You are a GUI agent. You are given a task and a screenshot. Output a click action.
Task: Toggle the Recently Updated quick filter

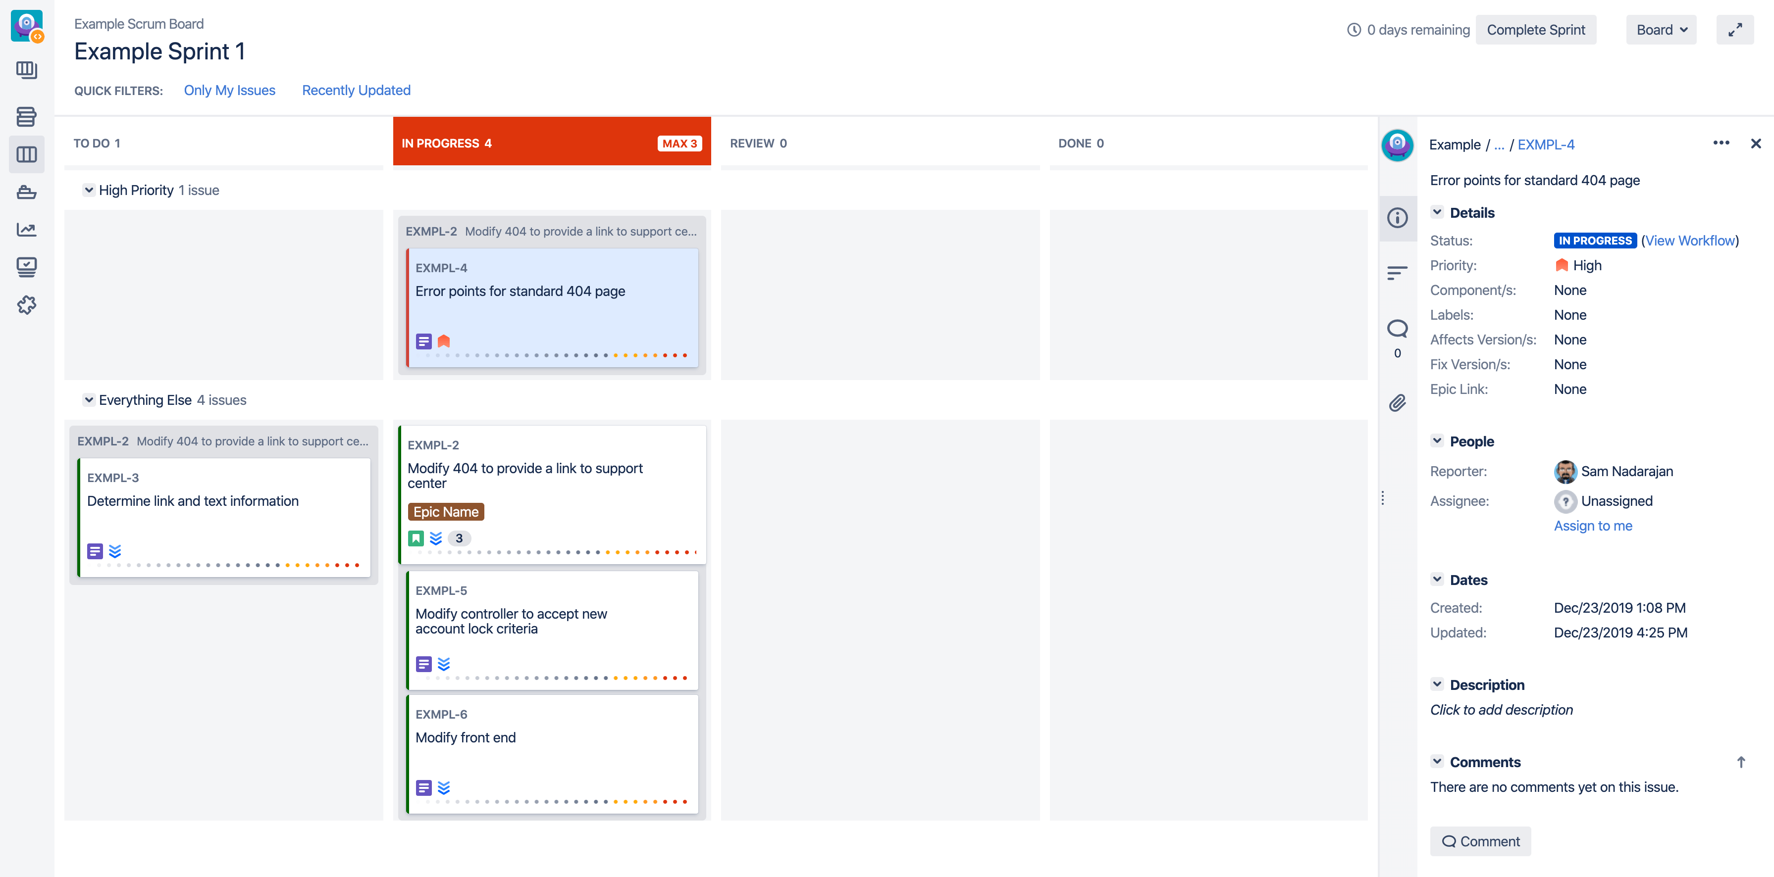coord(356,90)
